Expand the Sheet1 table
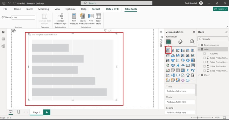Viewport: 229px width, 120px height. click(199, 75)
